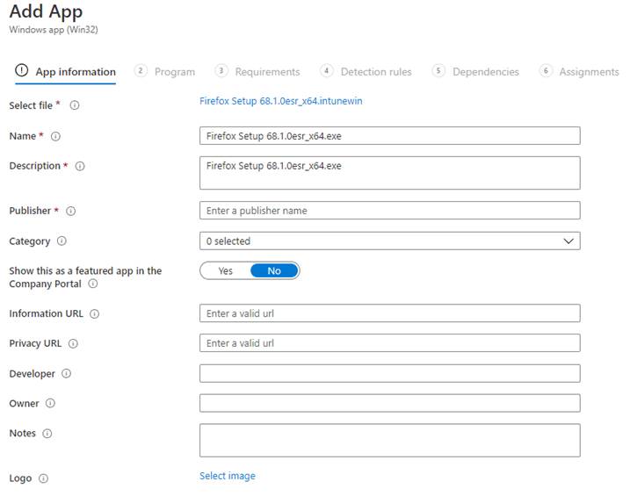Image resolution: width=630 pixels, height=496 pixels.
Task: Click info icon beside Logo label
Action: tap(43, 478)
